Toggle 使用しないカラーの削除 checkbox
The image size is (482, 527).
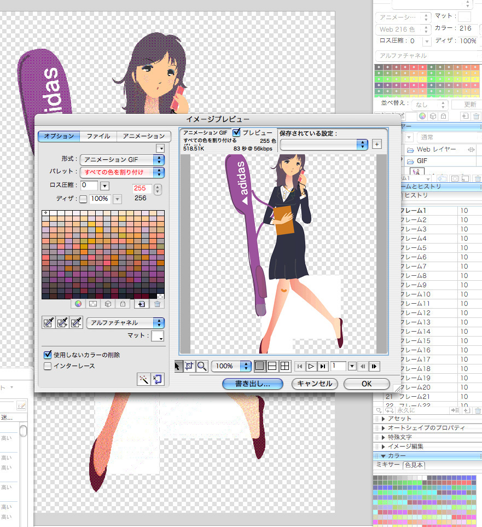[48, 355]
